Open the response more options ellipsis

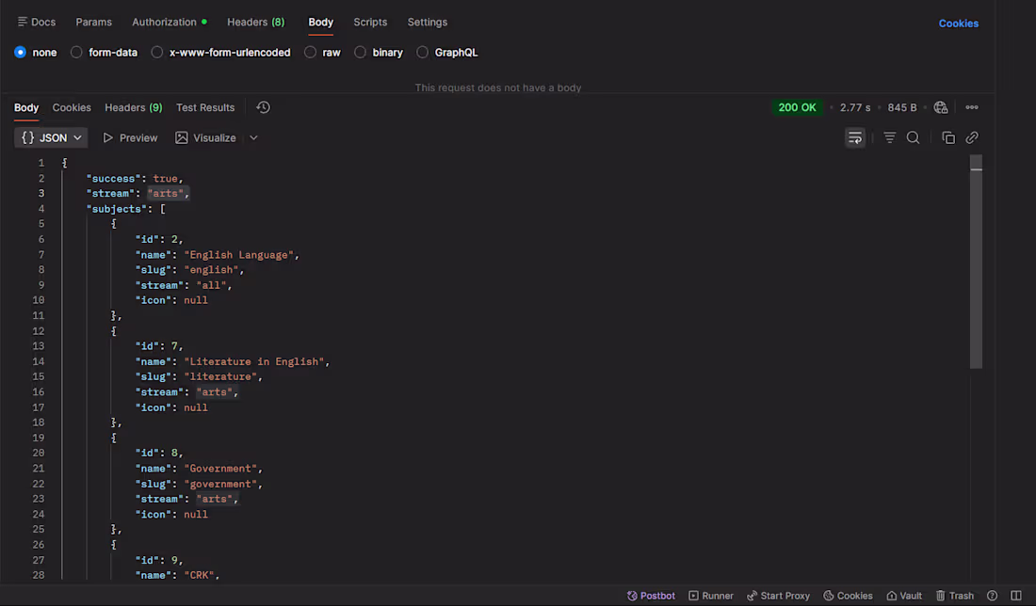point(972,107)
